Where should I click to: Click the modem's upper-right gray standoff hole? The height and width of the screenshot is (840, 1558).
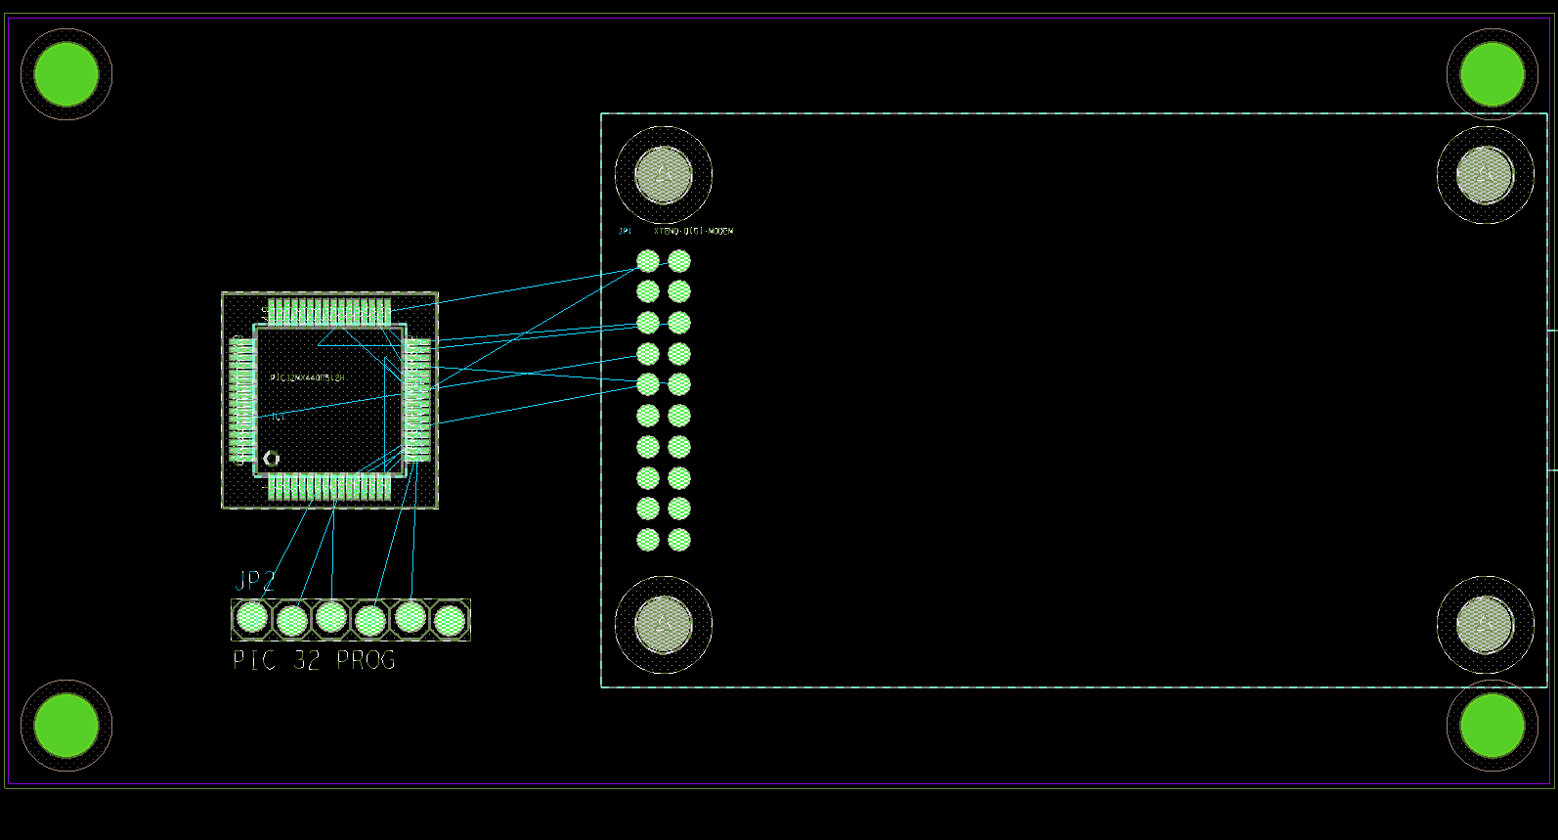[x=1485, y=175]
